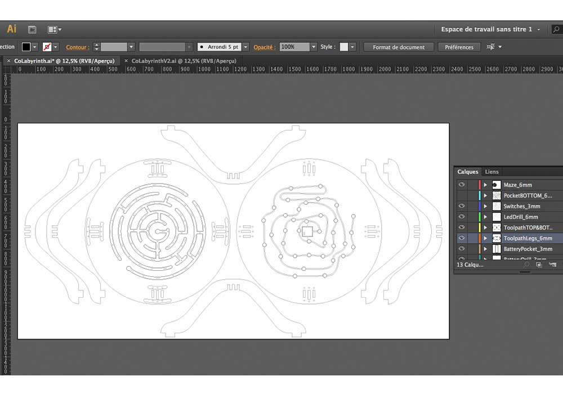The height and width of the screenshot is (394, 563).
Task: Click the Calques panel bottom resize grip
Action: tap(525, 272)
